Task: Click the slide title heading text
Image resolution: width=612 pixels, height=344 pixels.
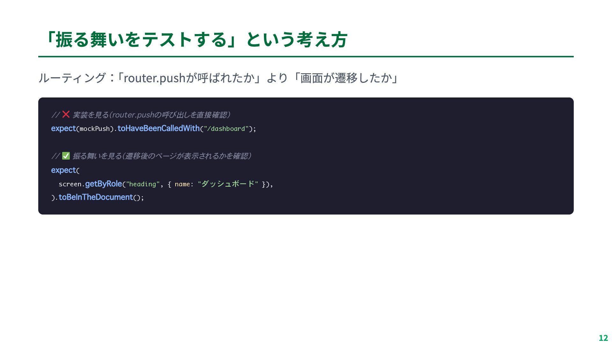Action: 196,39
